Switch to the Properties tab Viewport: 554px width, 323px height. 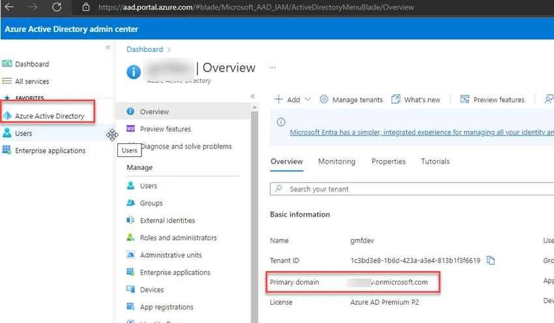[x=388, y=161]
